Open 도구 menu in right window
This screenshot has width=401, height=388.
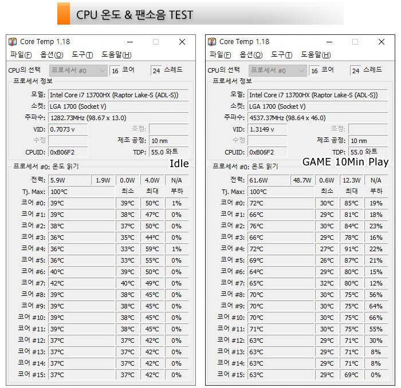pos(281,55)
